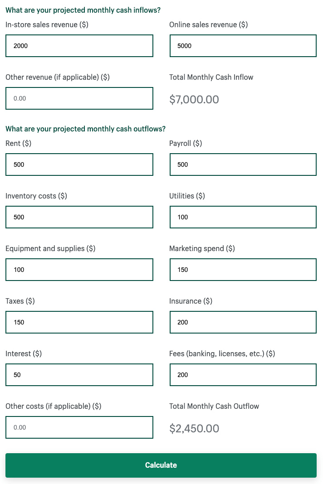This screenshot has width=323, height=484.
Task: Select the Other revenue input box
Action: [79, 98]
